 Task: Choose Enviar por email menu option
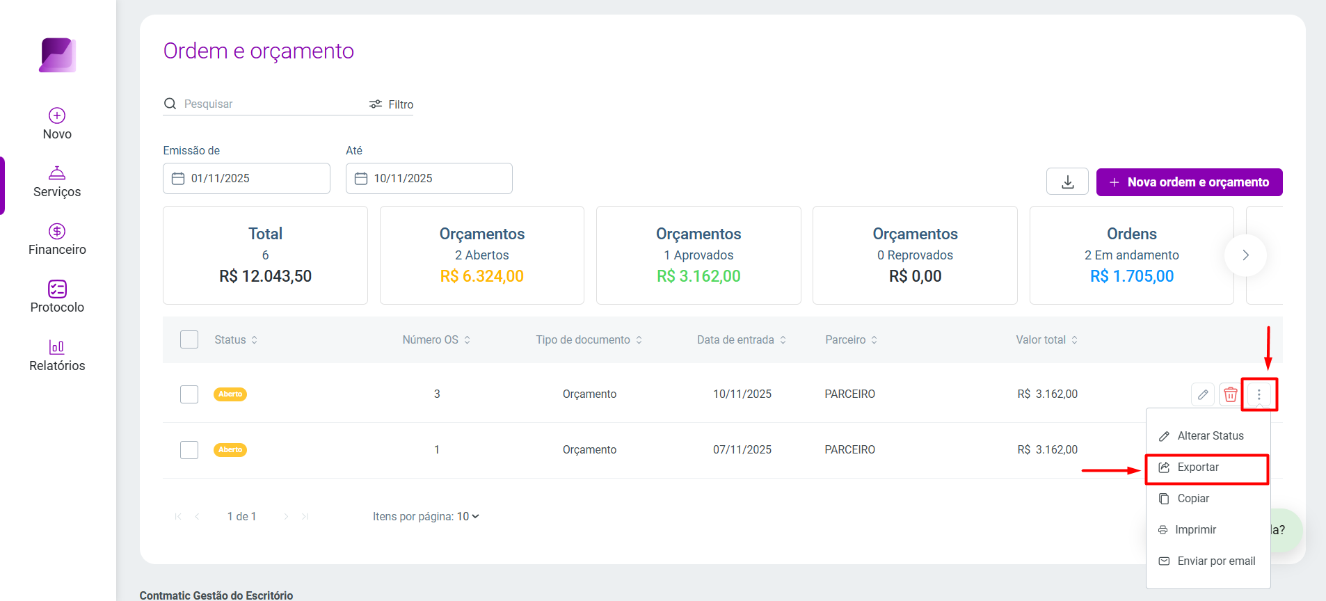[x=1208, y=561]
